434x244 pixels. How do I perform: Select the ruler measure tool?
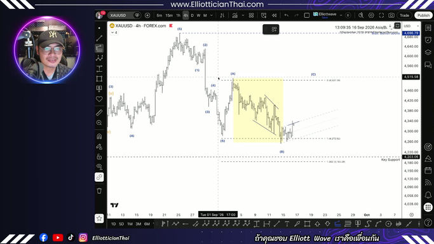point(99,112)
